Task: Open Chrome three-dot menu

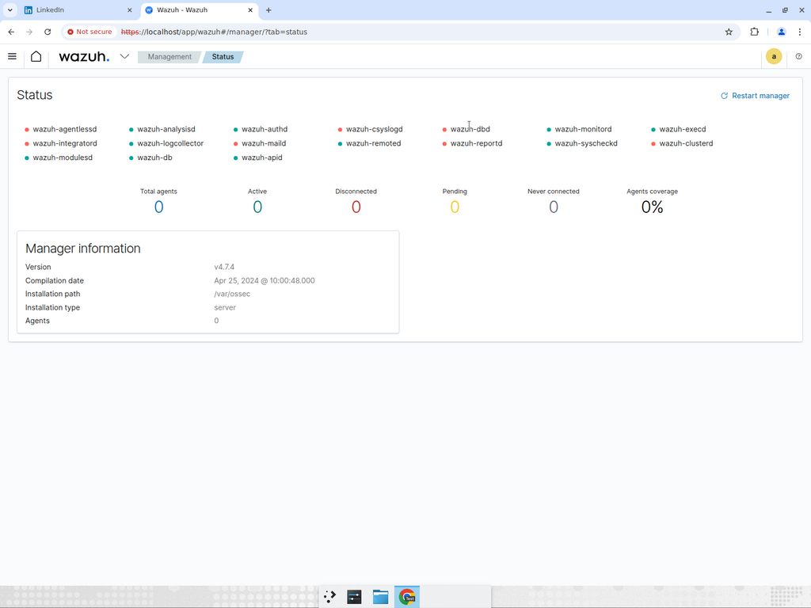Action: coord(800,32)
